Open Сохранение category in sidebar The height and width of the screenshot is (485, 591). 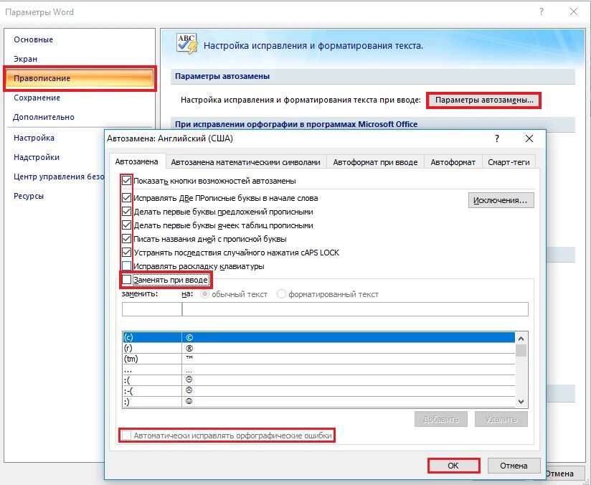pos(37,98)
